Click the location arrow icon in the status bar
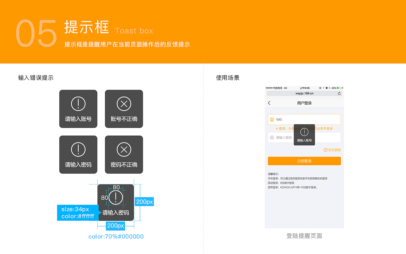The width and height of the screenshot is (406, 254). coord(323,88)
